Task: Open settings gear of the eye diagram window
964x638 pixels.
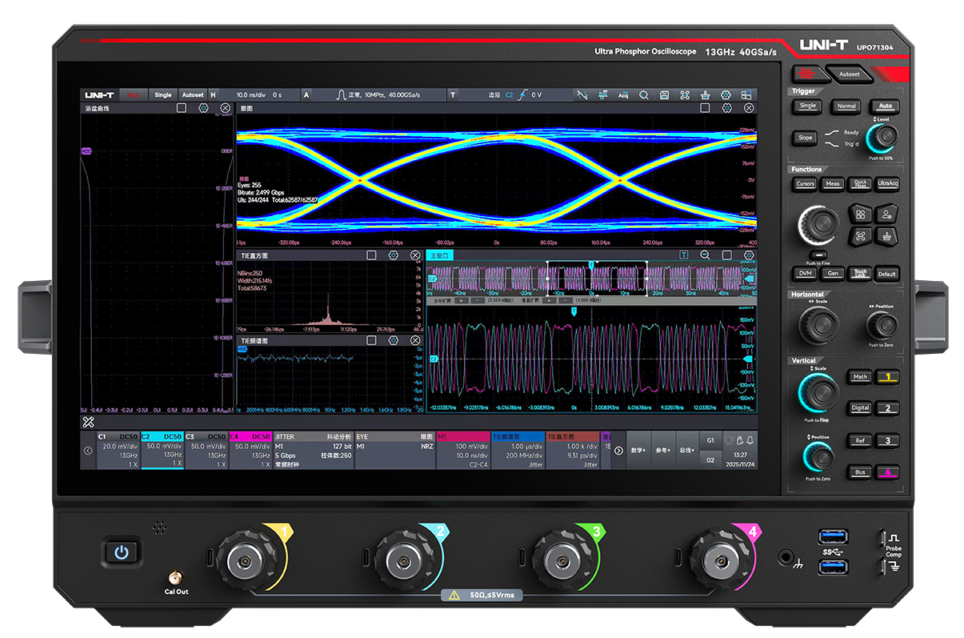Action: (727, 108)
